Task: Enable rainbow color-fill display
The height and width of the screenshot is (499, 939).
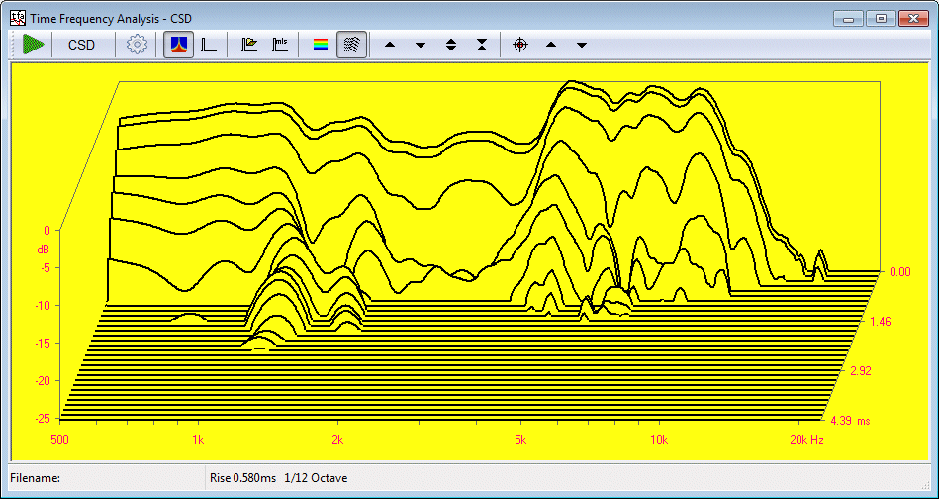Action: pos(321,45)
